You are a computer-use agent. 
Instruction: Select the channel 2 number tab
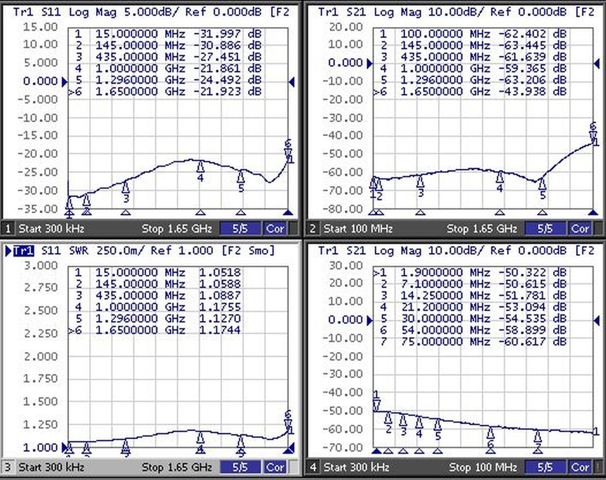point(312,229)
